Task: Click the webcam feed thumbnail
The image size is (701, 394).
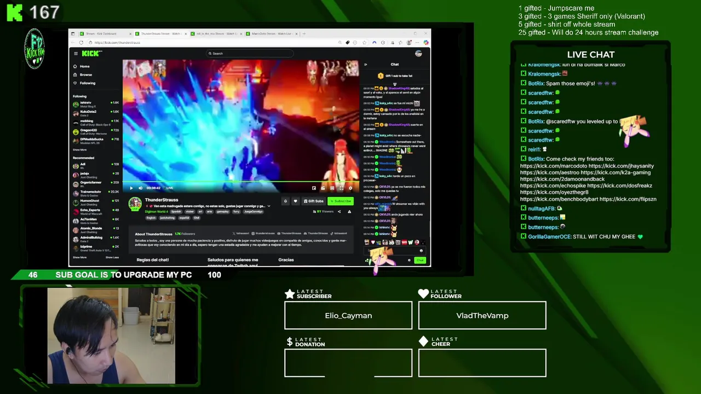Action: point(111,335)
